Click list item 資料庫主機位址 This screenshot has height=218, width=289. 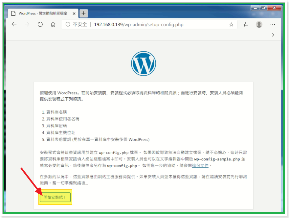coord(60,133)
